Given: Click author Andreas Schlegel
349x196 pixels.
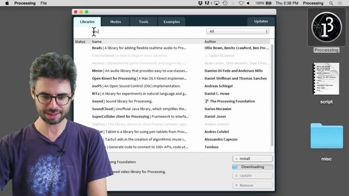Looking at the screenshot, I should click(x=219, y=86).
